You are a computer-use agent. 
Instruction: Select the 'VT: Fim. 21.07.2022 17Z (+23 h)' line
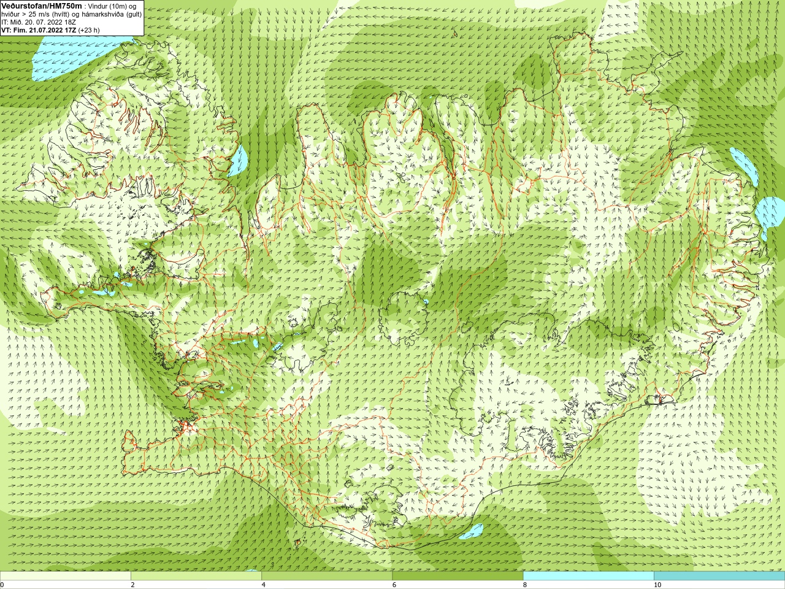pos(50,30)
